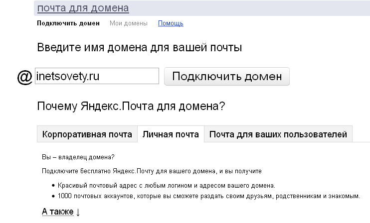The width and height of the screenshot is (370, 223).
Task: Click the heading 'Введите имя домена для вашей почты'
Action: pyautogui.click(x=140, y=47)
